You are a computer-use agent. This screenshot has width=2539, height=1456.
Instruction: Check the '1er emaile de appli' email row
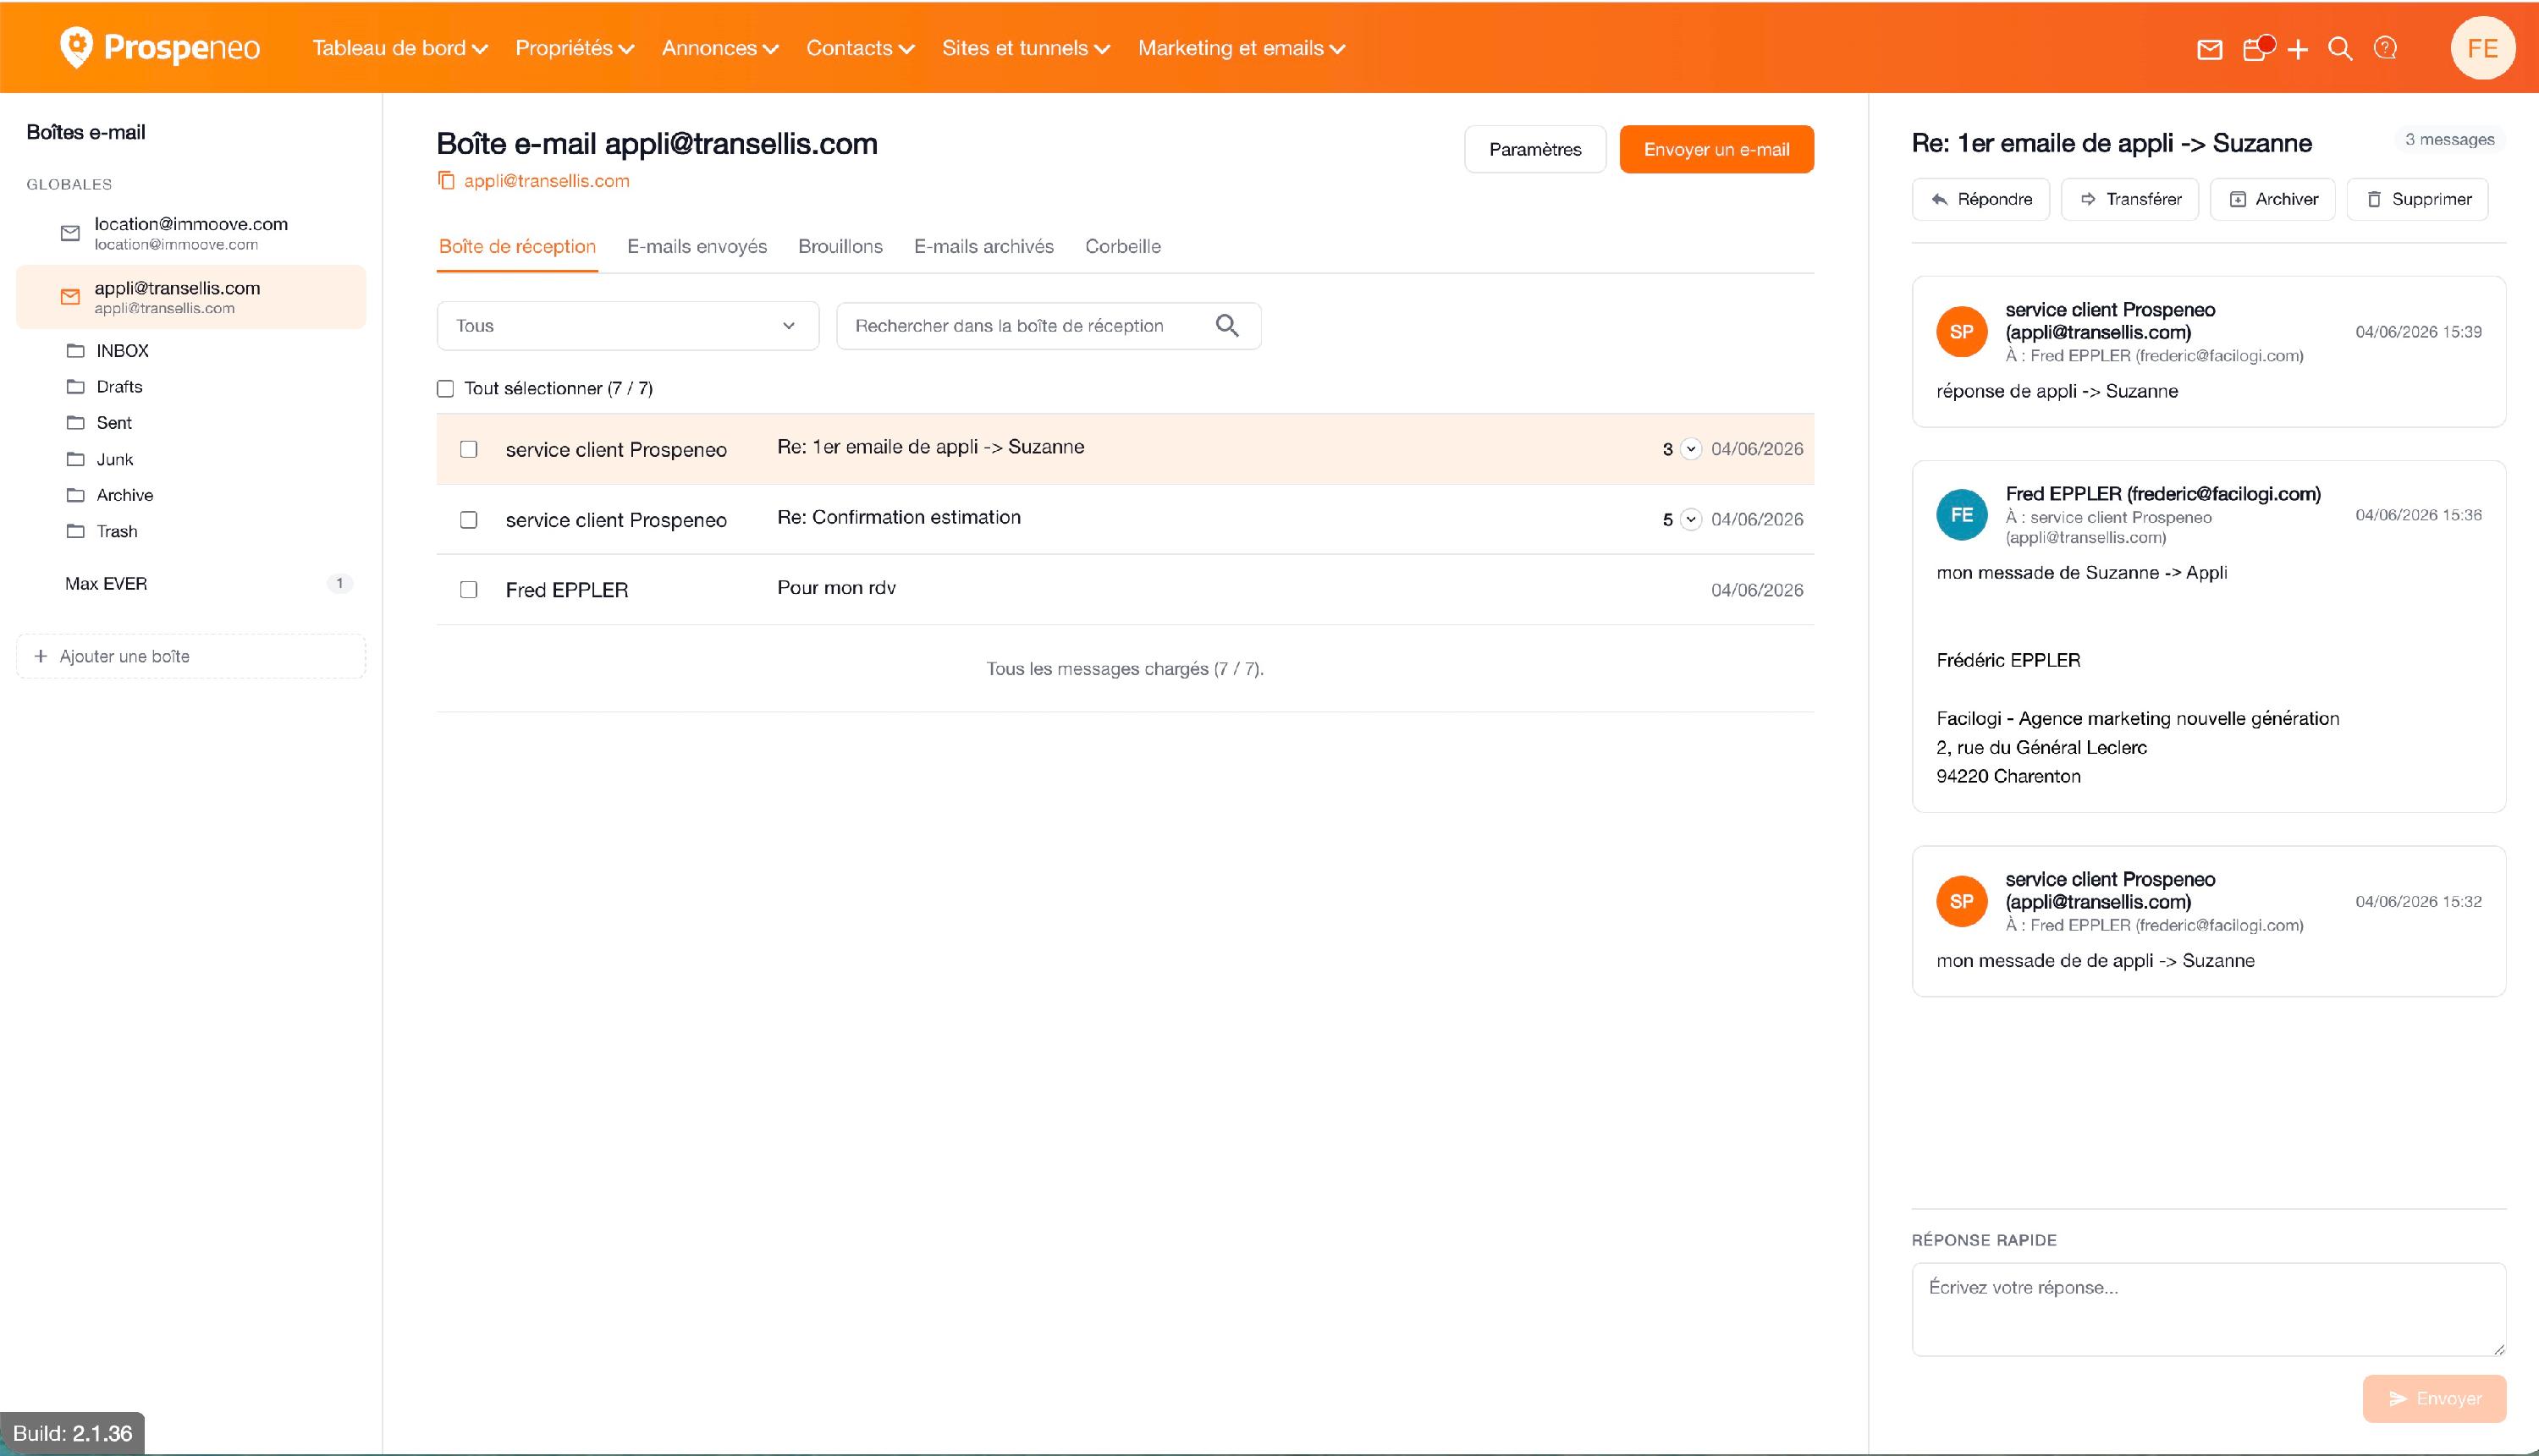pos(468,449)
